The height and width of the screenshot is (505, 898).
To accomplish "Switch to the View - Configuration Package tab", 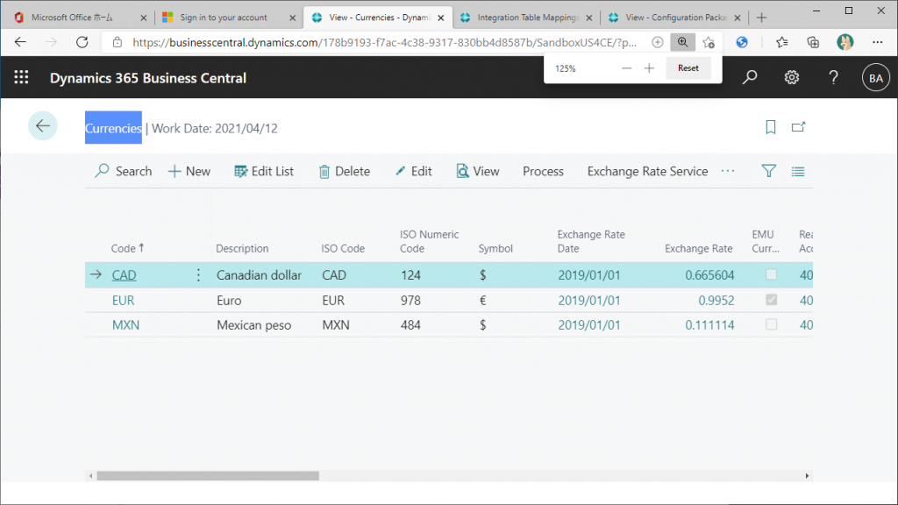I will (673, 18).
